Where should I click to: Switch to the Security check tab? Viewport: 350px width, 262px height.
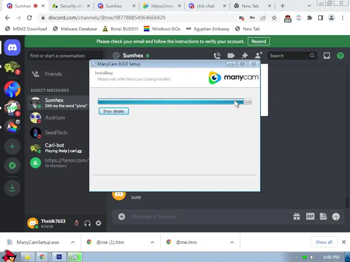tap(71, 6)
